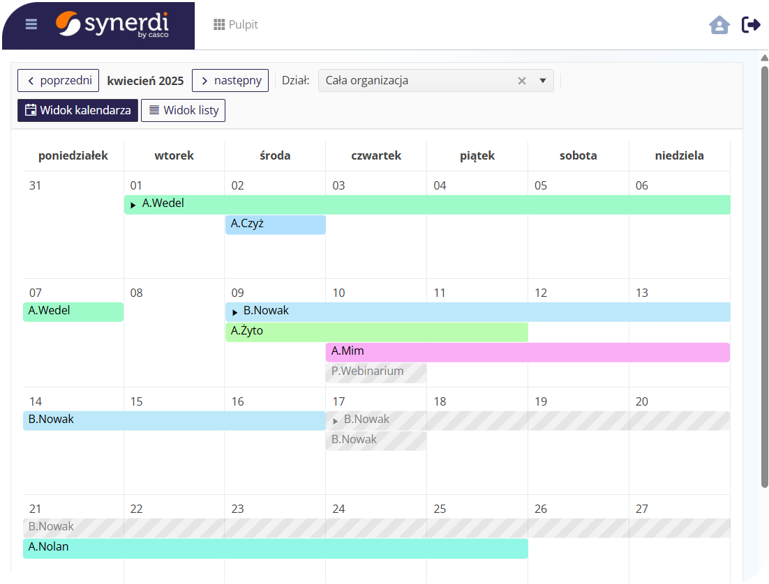Image resolution: width=769 pixels, height=584 pixels.
Task: Clear the Cała organizacja selection
Action: [522, 81]
